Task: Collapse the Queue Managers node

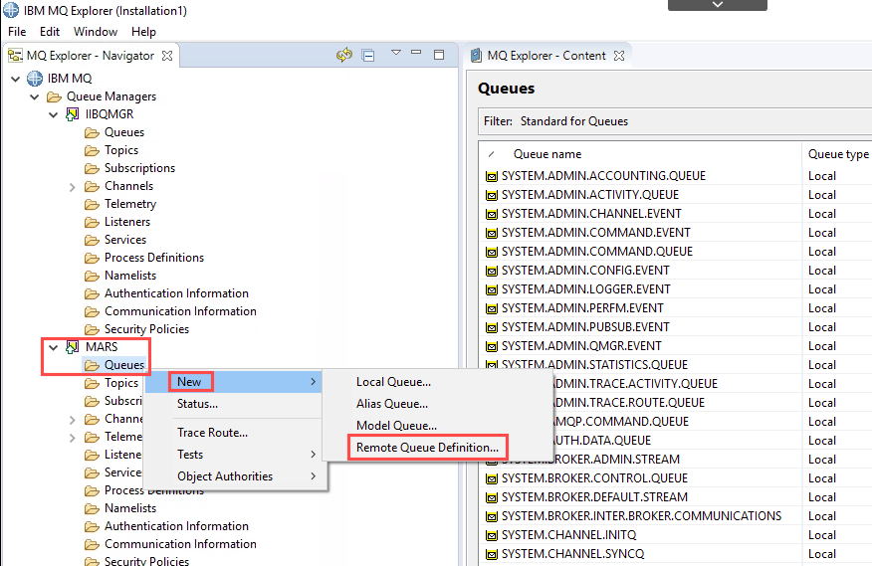Action: [35, 96]
